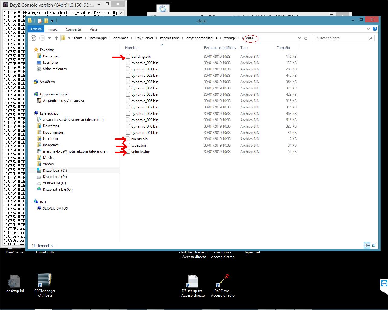Select Favoritos group in navigation pane
Viewport: 388px width, 310px height.
[x=47, y=50]
